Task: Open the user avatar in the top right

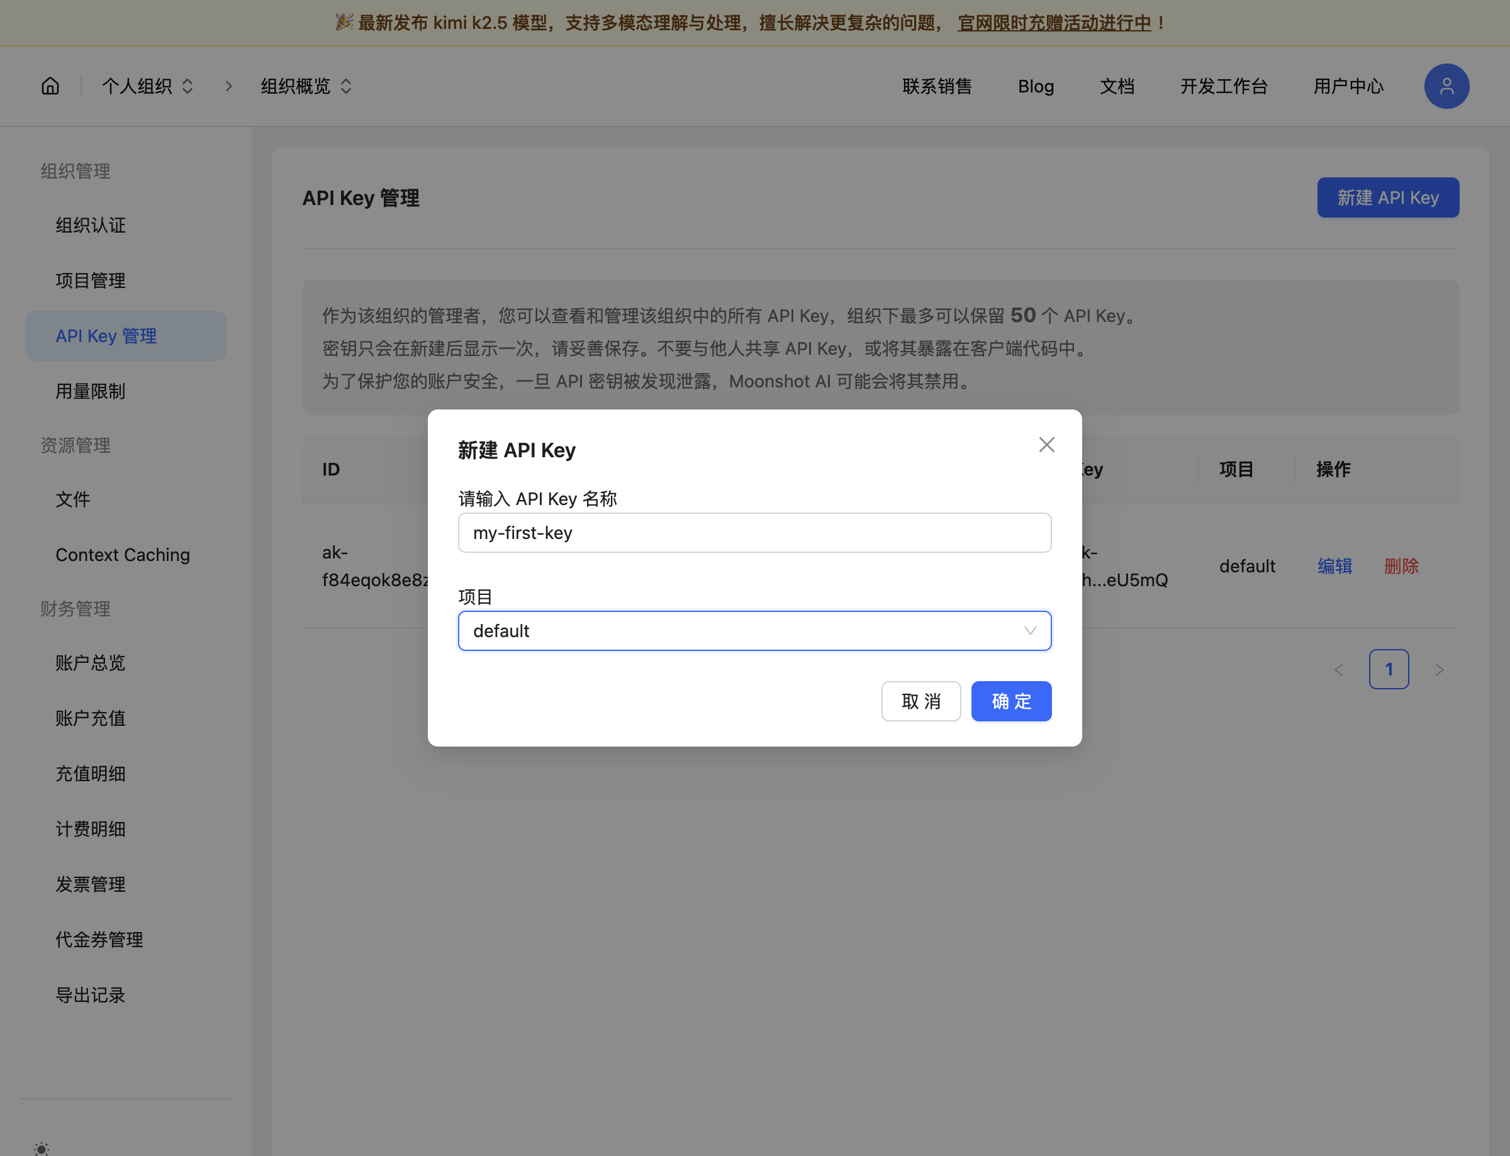Action: click(x=1446, y=86)
